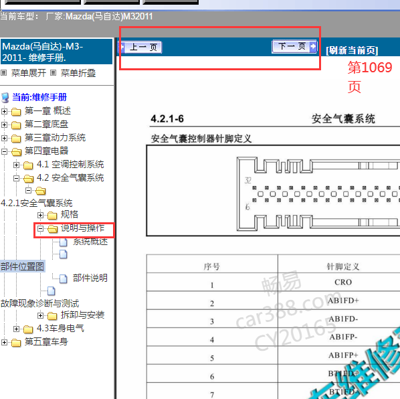Open 第二章底盘 chapter
Screen dimensions: 400x399
coord(46,124)
